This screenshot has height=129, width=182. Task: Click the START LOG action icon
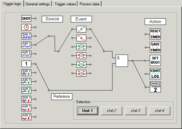point(155,73)
